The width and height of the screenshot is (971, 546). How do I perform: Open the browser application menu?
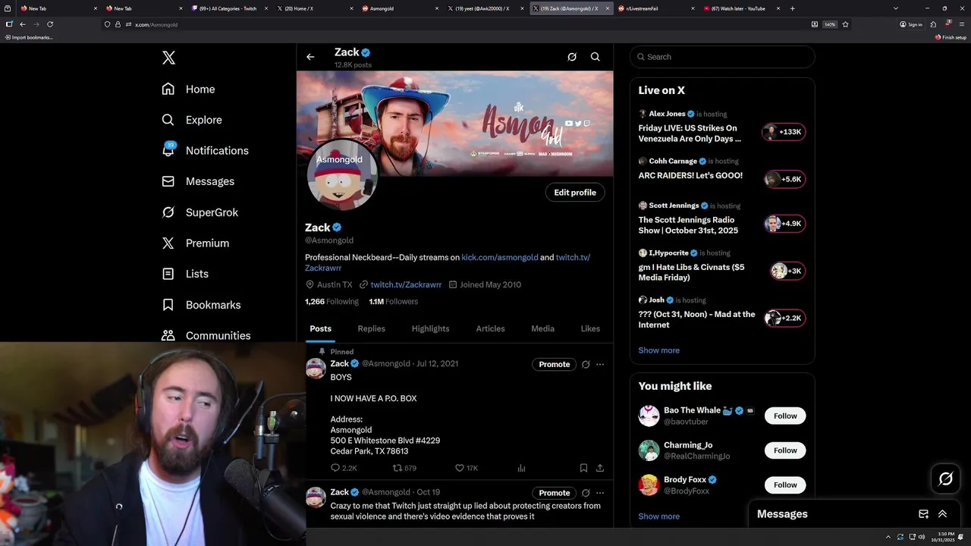[x=962, y=24]
